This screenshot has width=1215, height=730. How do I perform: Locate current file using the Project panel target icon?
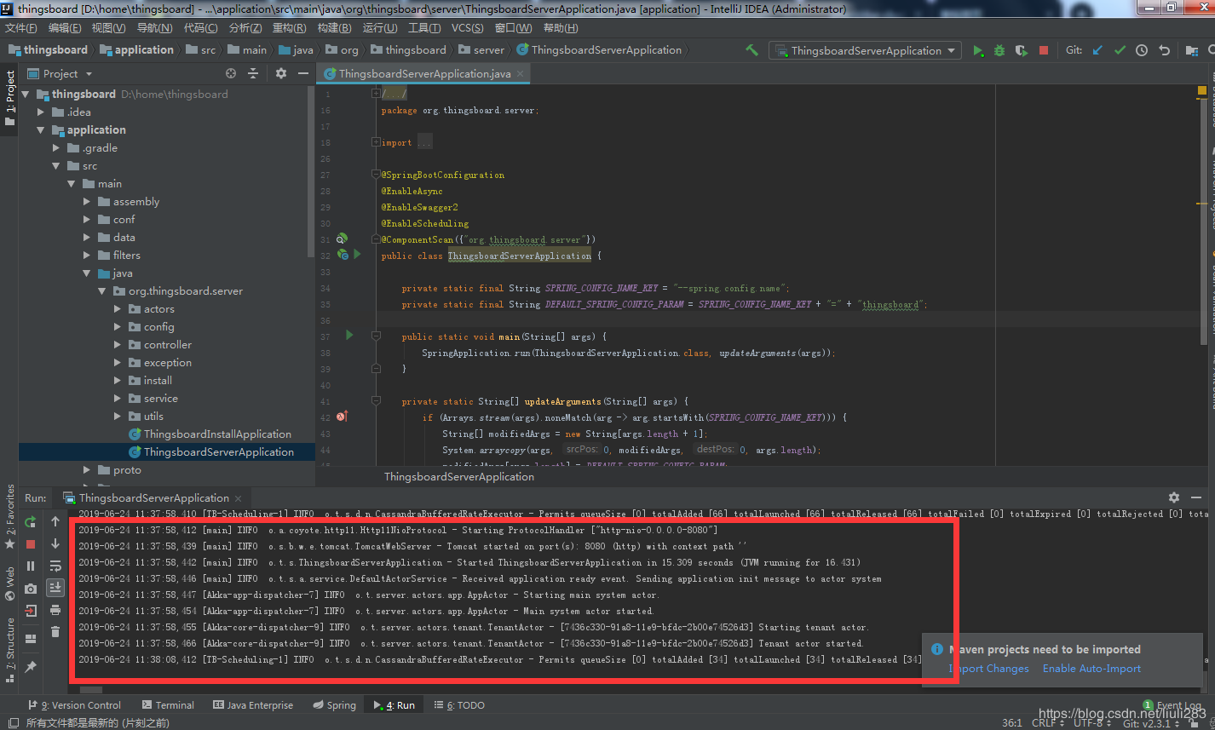coord(231,74)
